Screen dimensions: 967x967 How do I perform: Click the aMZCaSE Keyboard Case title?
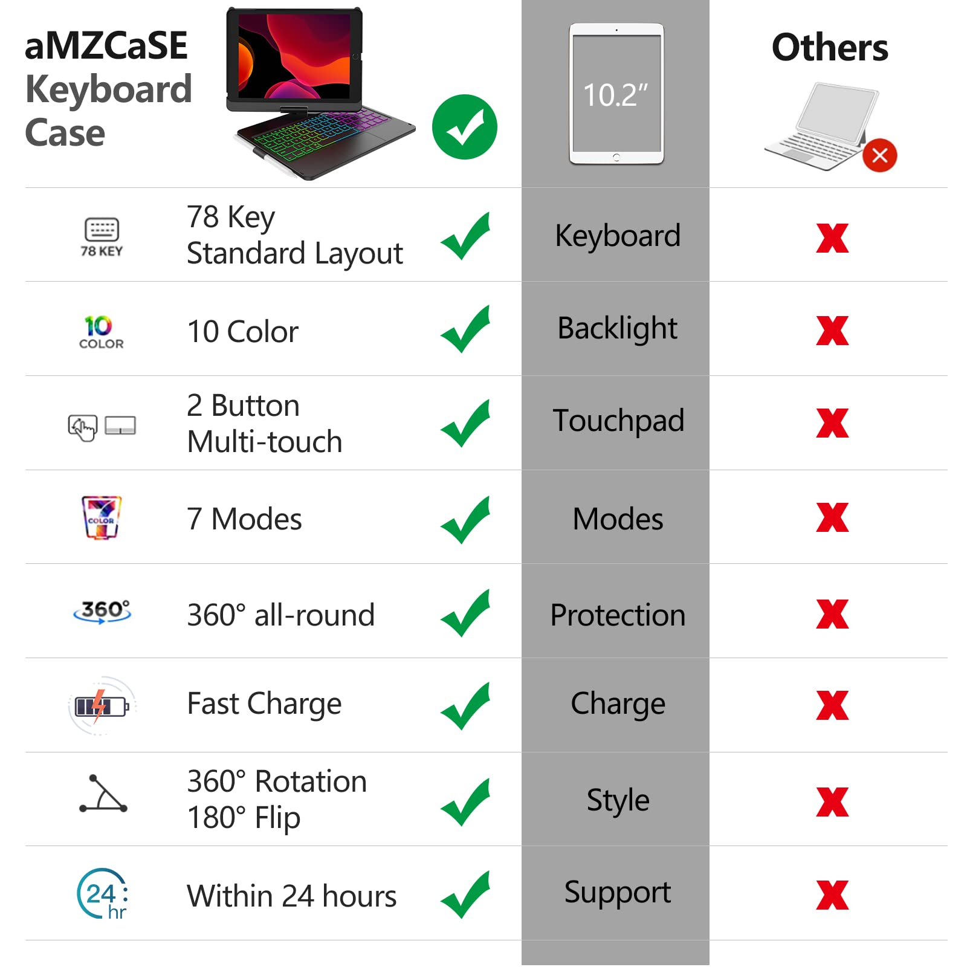[108, 89]
